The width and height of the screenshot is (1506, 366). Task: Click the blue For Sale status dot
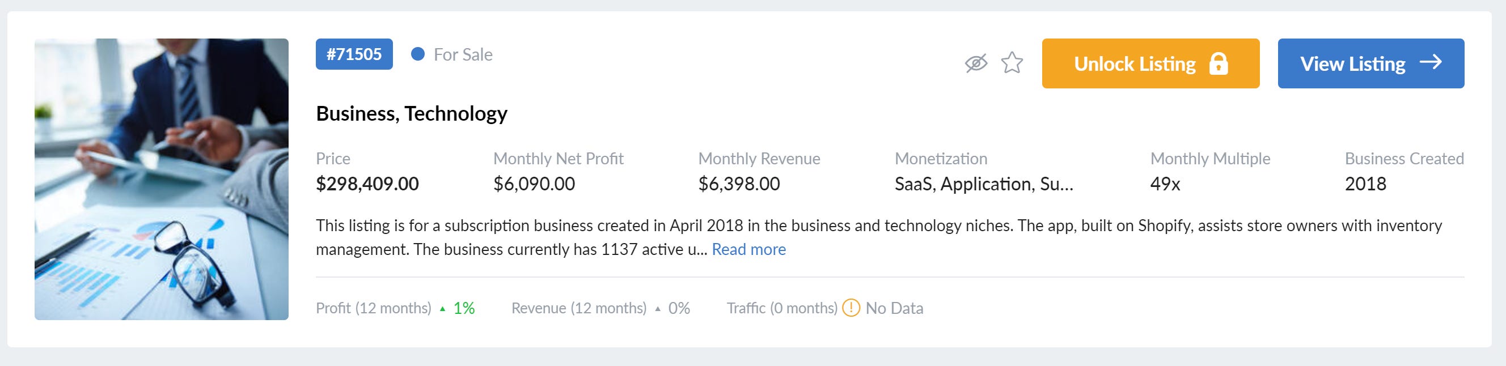tap(417, 54)
